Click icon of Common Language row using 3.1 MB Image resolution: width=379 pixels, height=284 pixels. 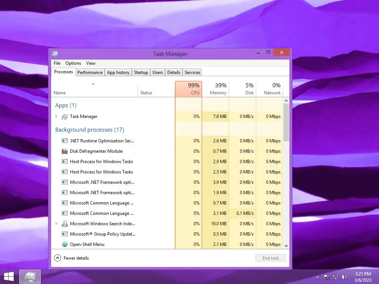coord(64,213)
